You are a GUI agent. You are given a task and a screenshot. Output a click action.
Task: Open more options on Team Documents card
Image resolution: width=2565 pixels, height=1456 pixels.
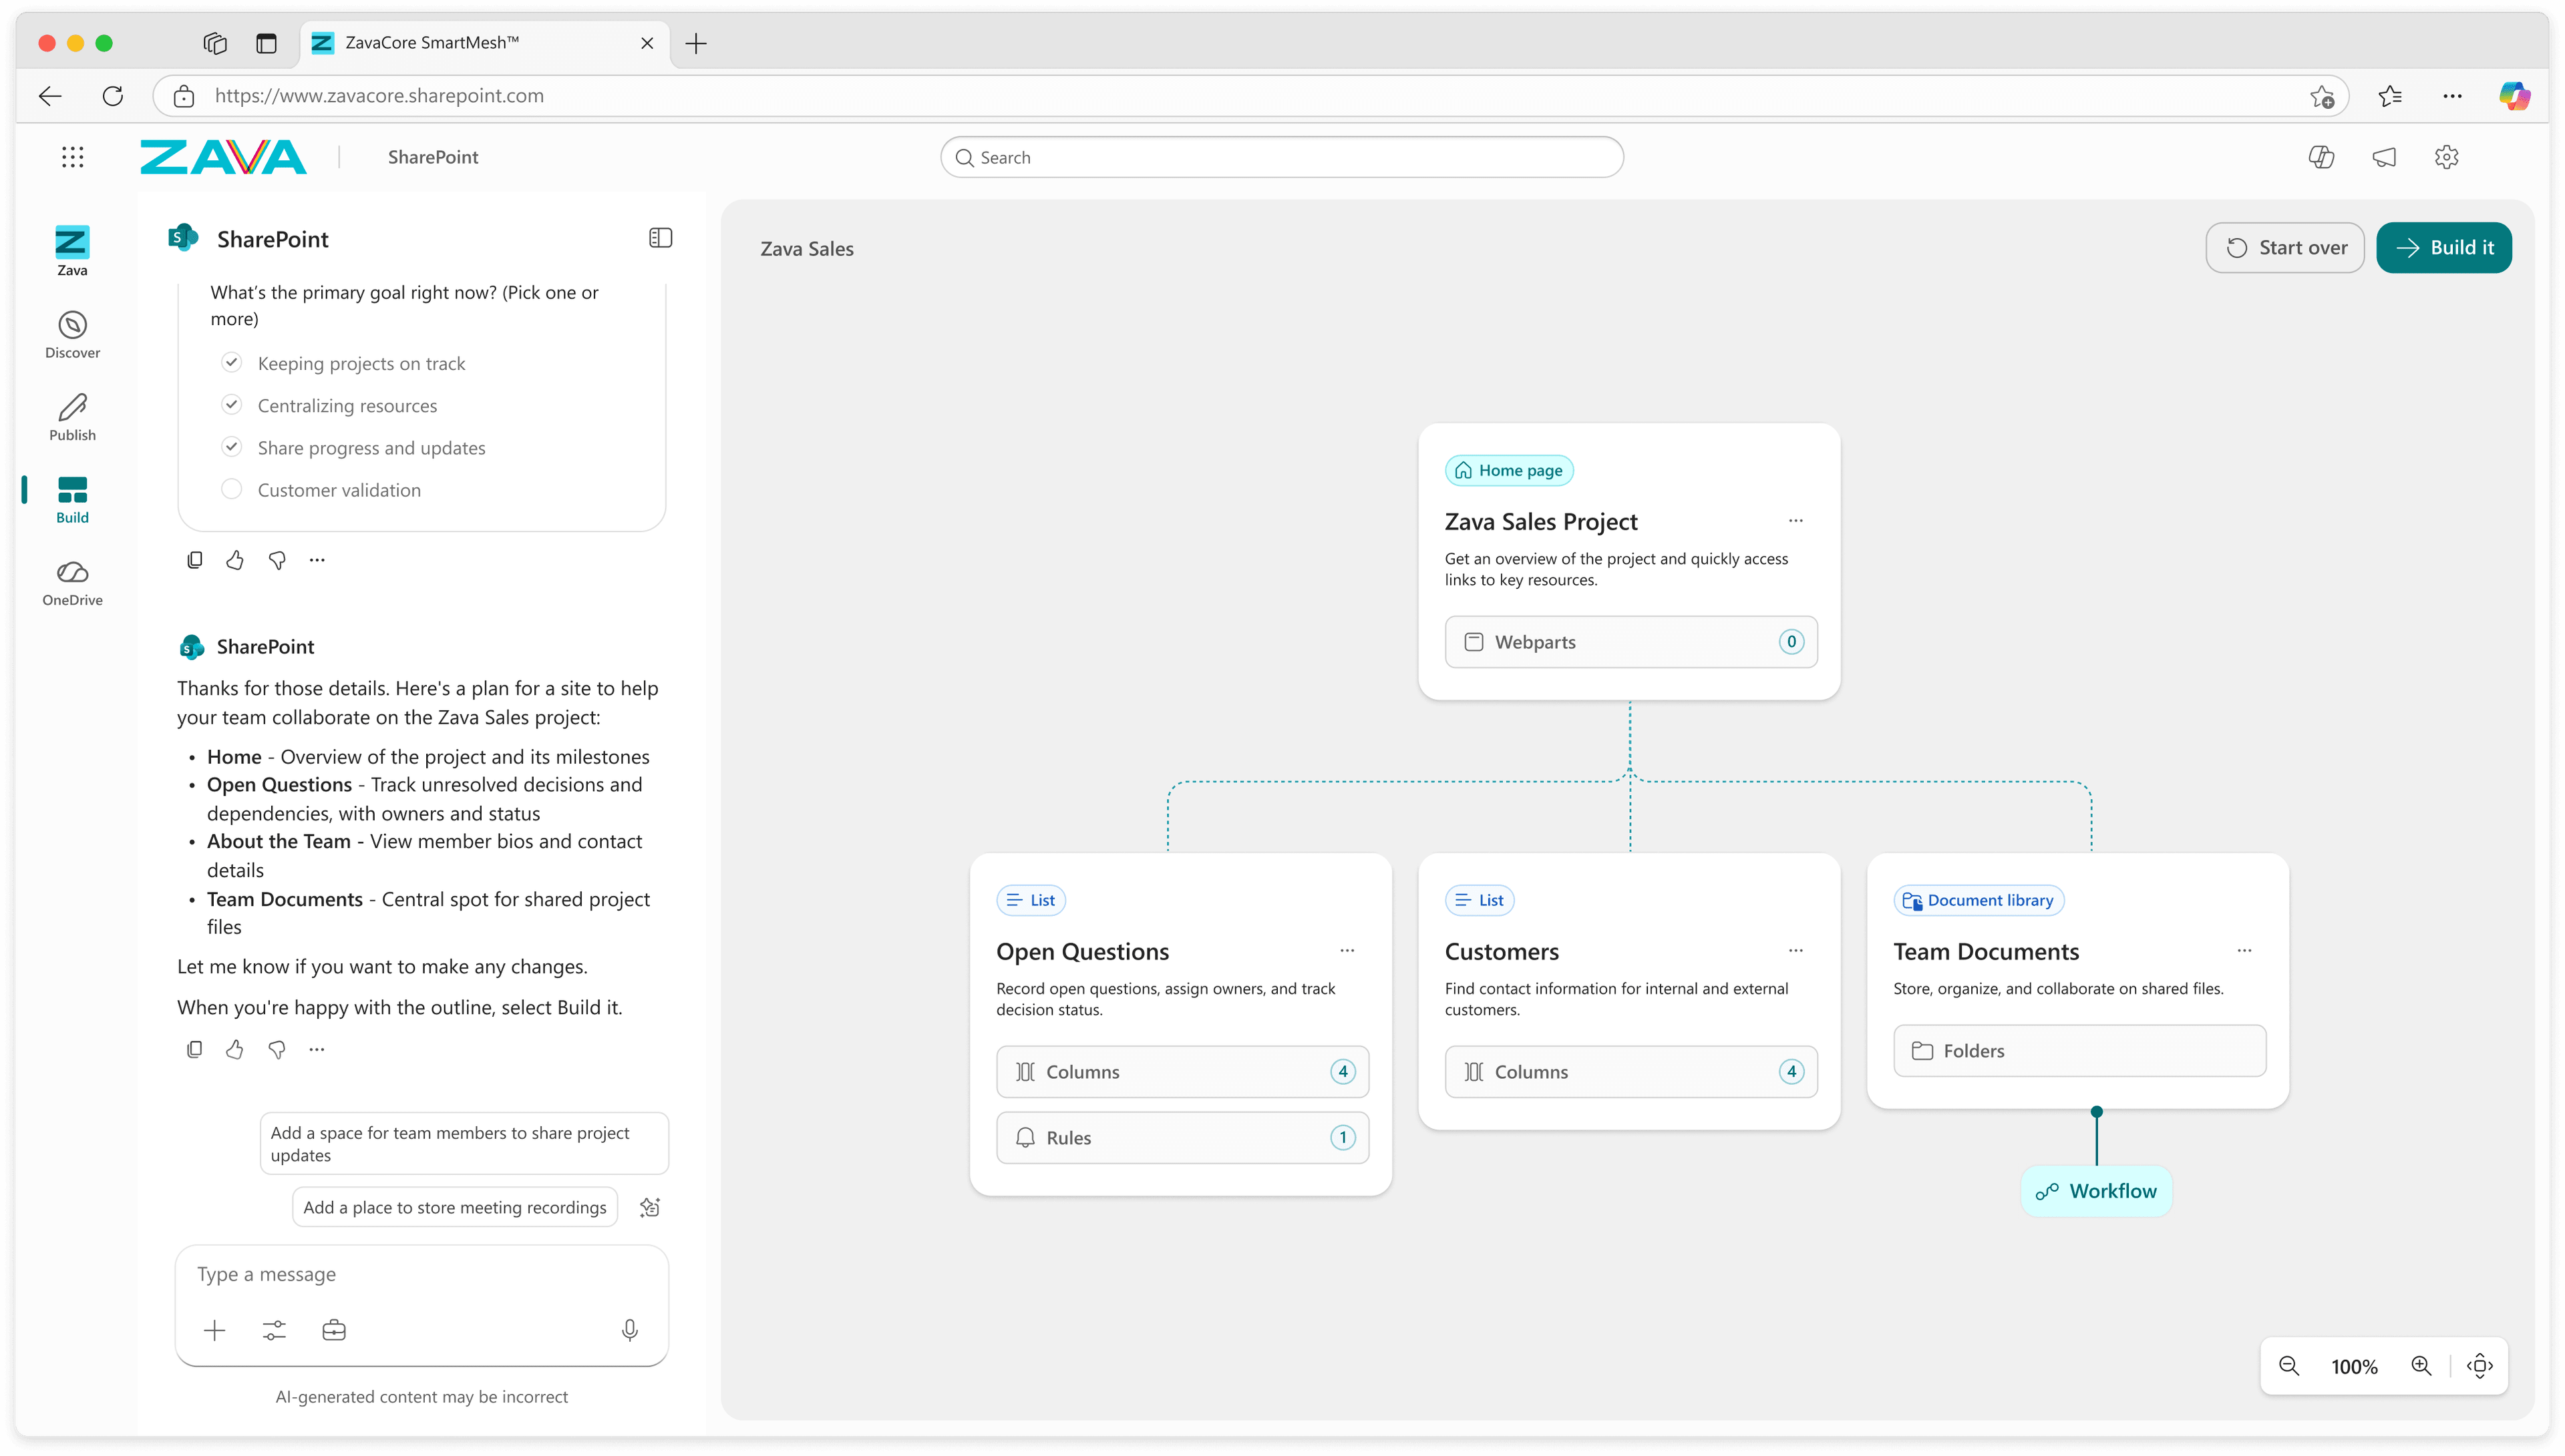(x=2245, y=951)
